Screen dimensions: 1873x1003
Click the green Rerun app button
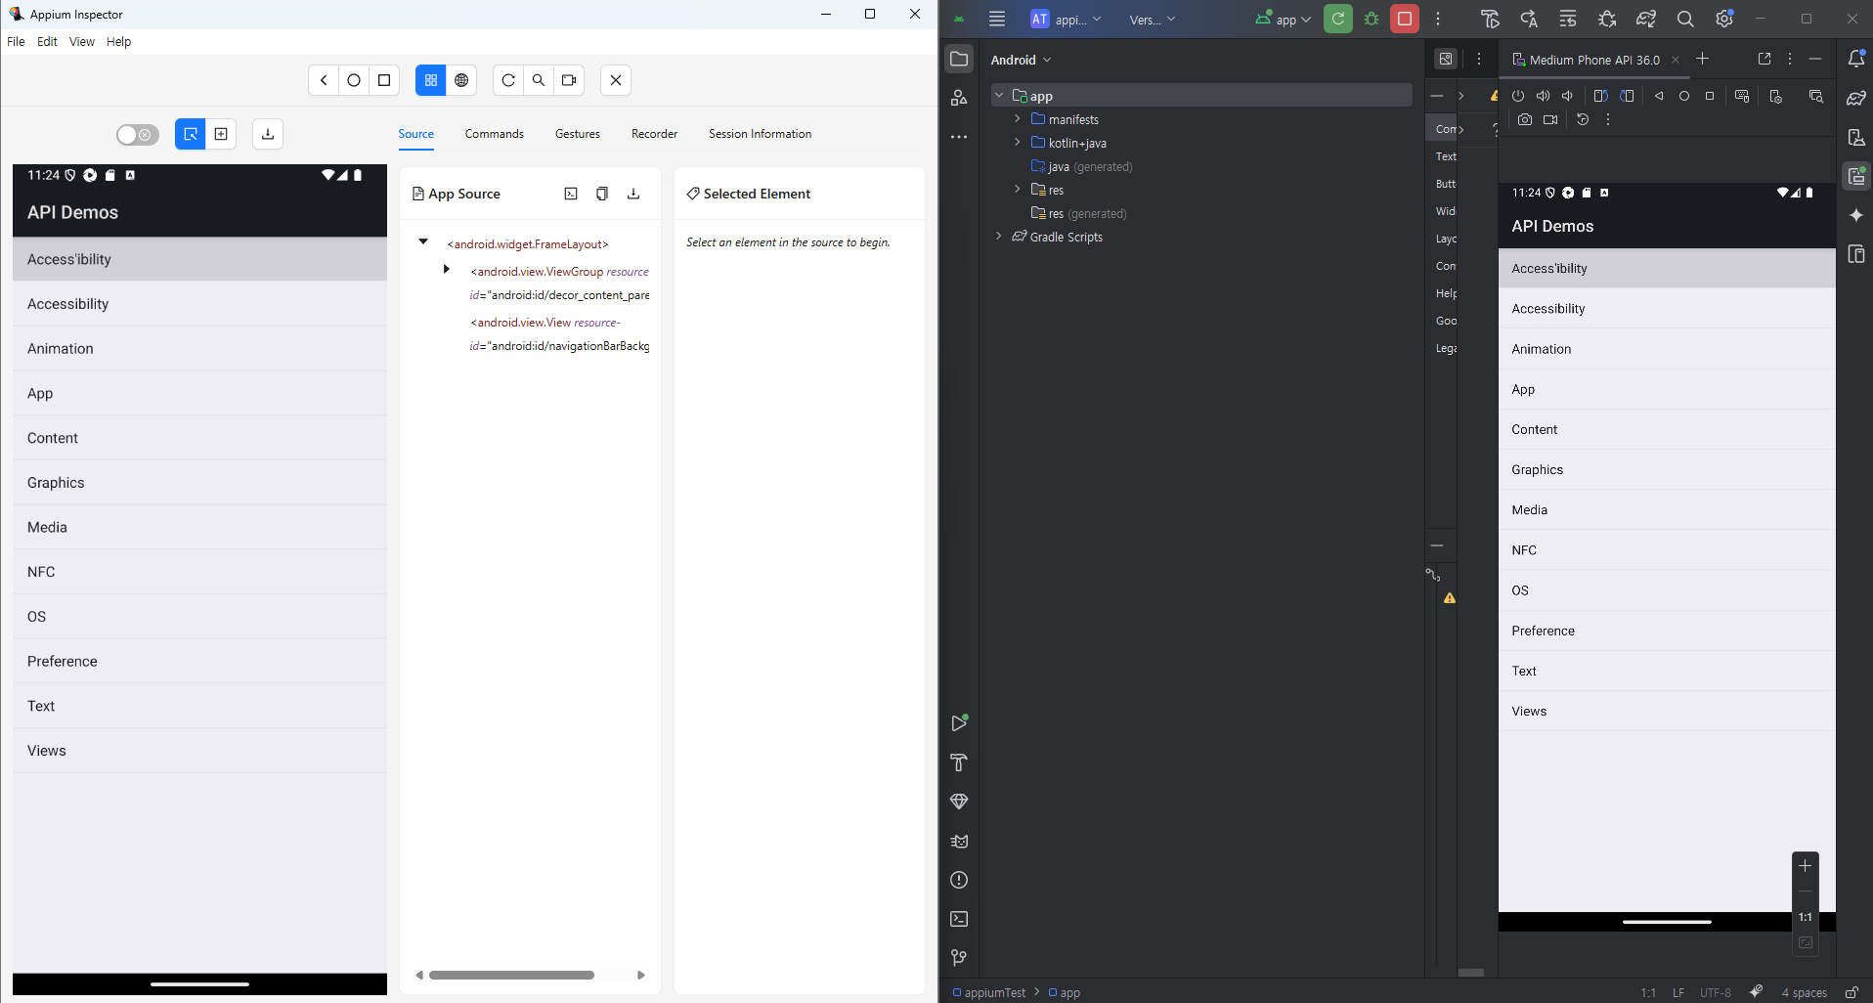click(x=1338, y=19)
